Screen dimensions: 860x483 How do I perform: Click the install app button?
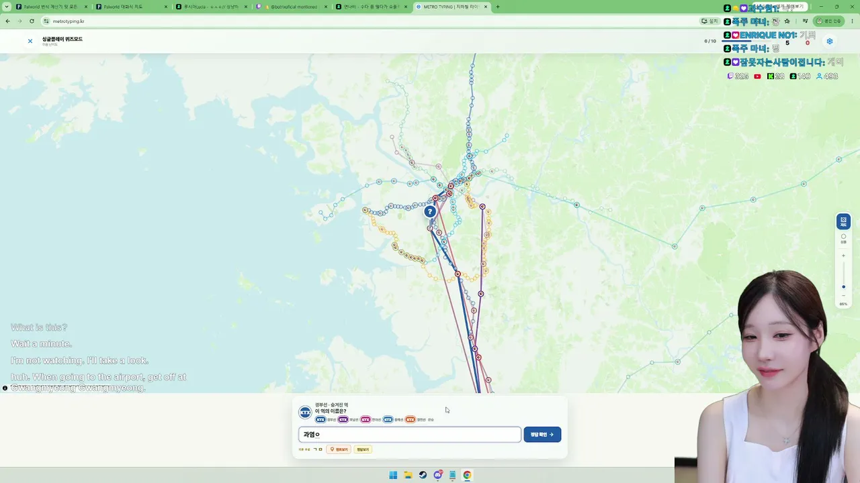(710, 21)
